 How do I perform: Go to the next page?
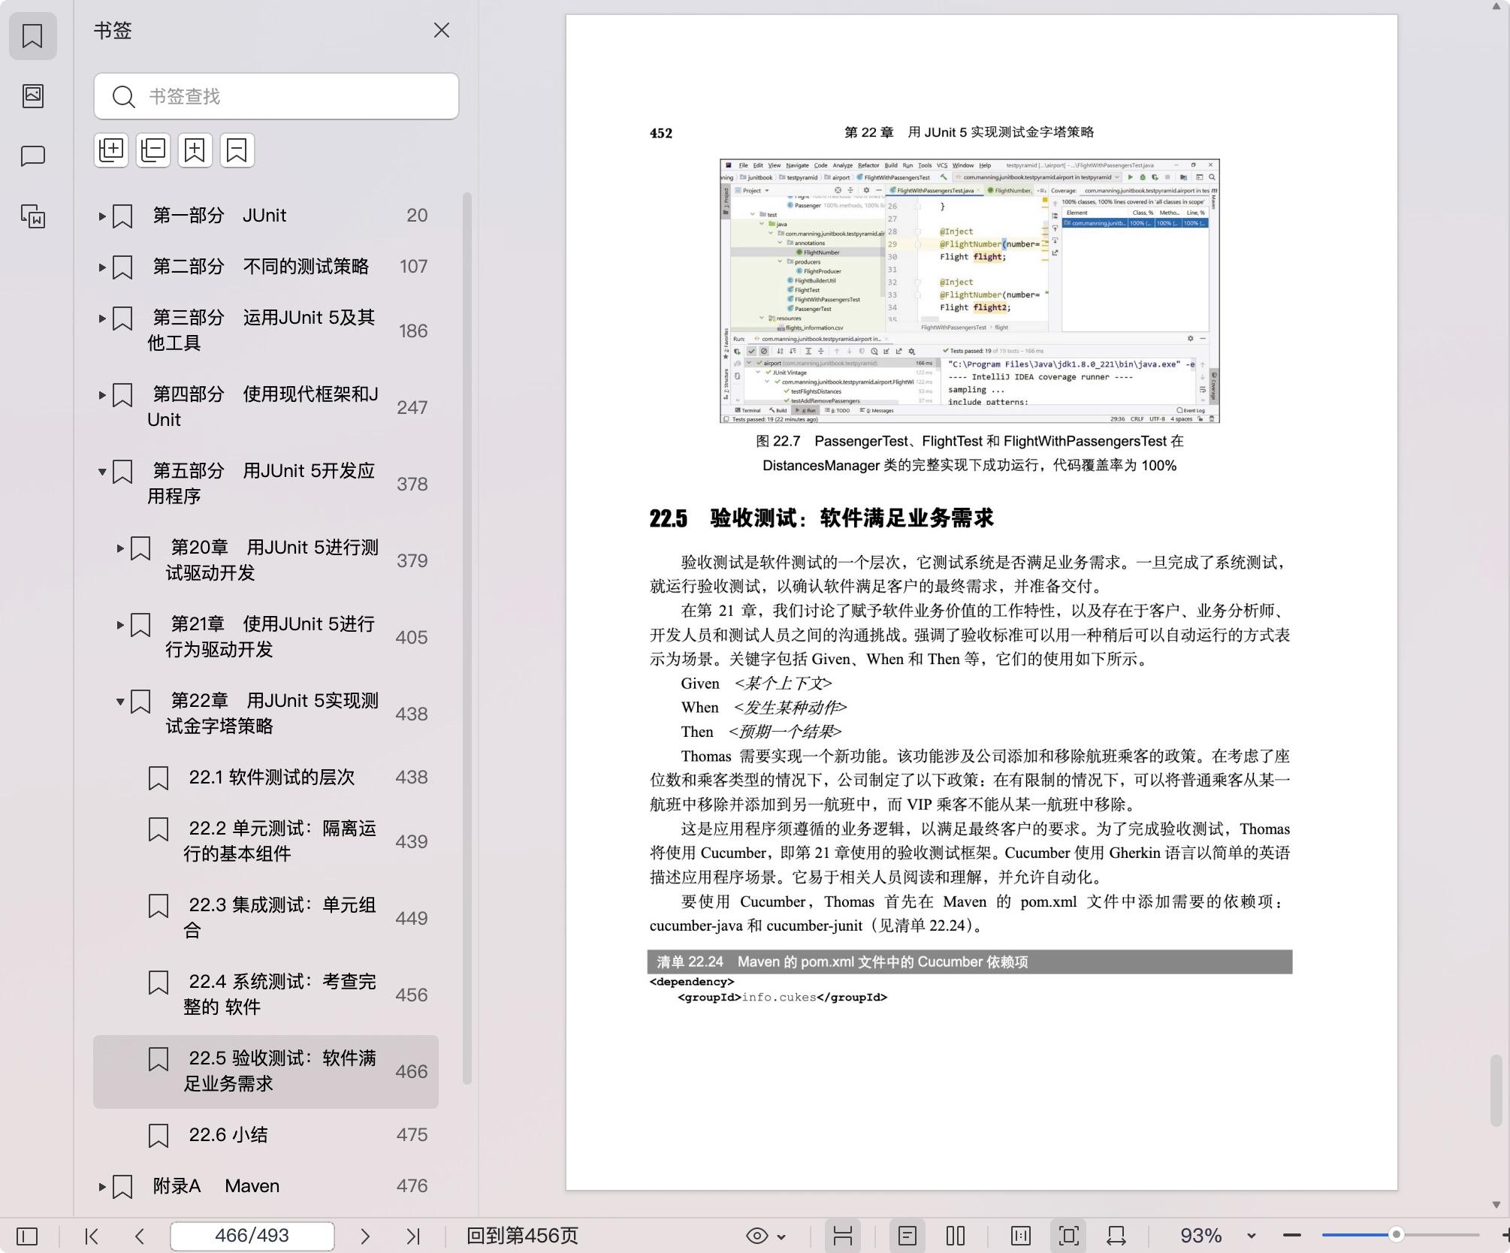tap(365, 1236)
